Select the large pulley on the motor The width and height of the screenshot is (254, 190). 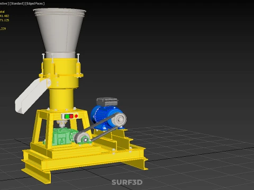click(119, 119)
